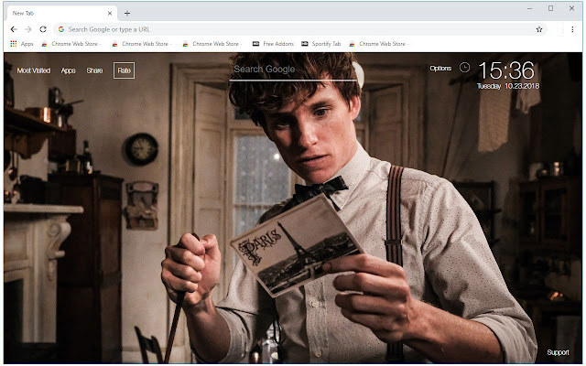The width and height of the screenshot is (586, 366).
Task: Open Options in the top right
Action: 440,69
